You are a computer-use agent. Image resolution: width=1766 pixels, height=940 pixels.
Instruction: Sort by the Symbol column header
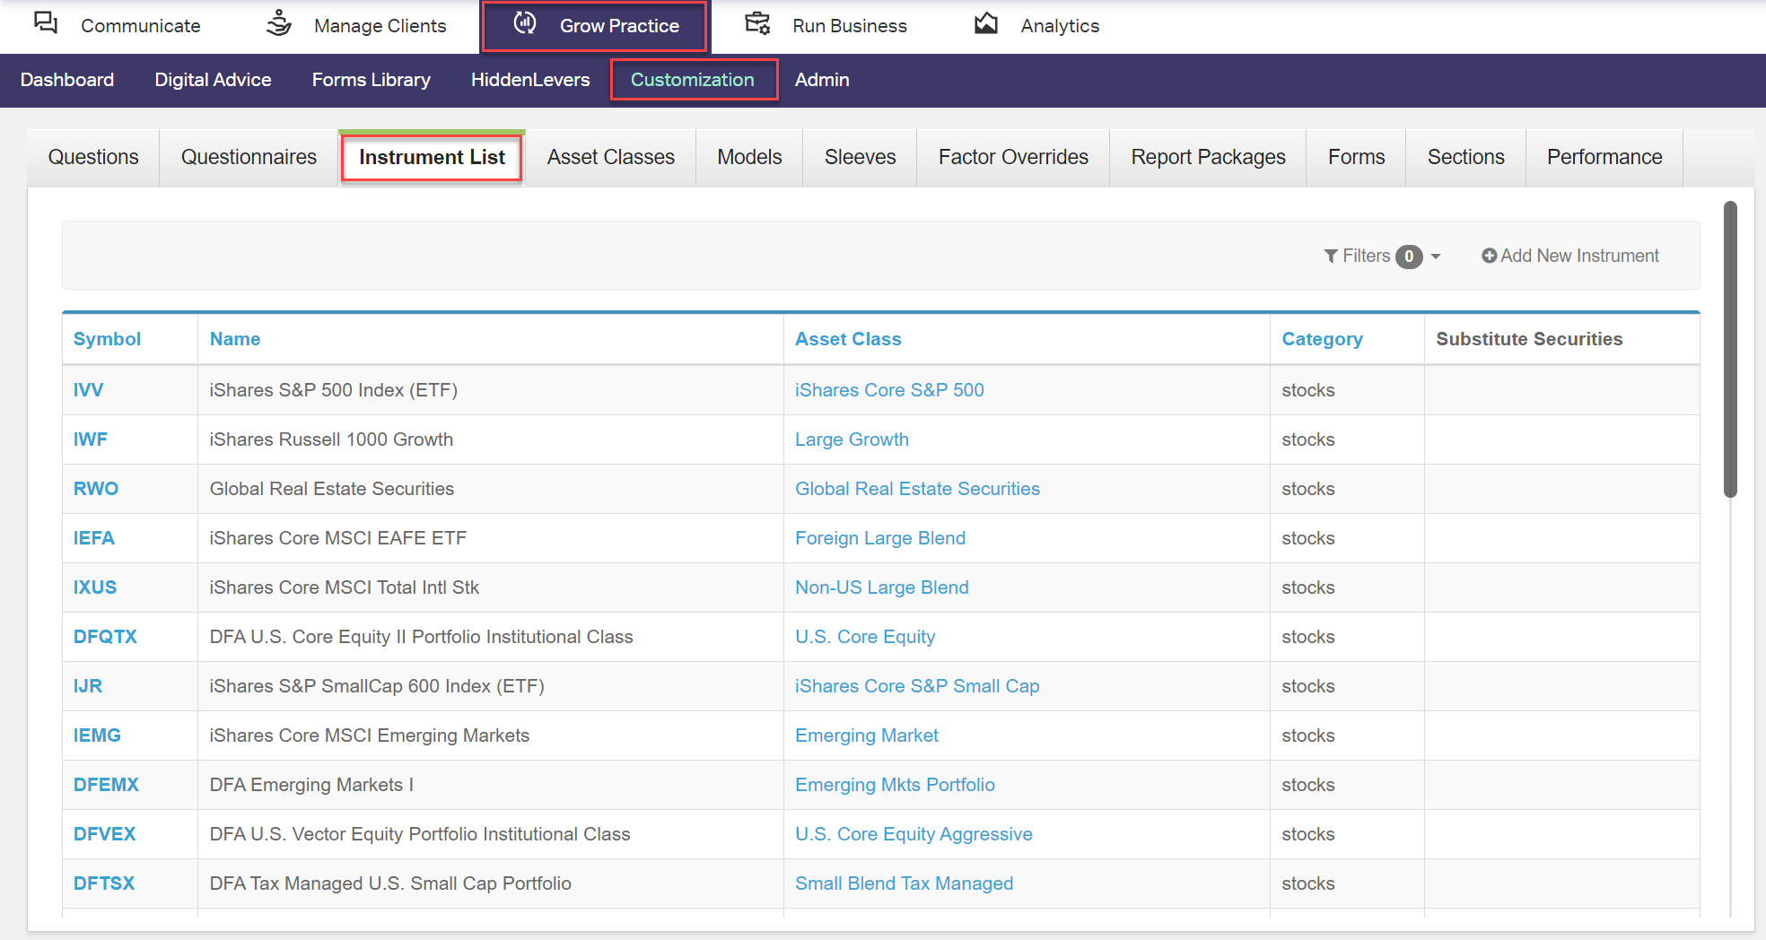(x=107, y=339)
